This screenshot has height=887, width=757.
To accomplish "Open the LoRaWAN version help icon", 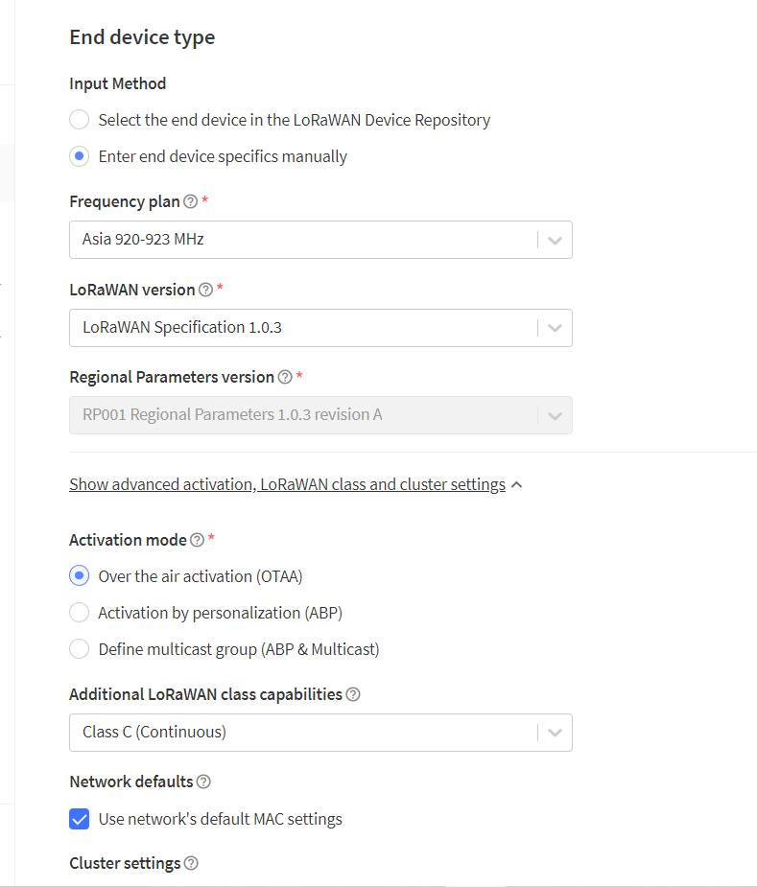I will point(206,290).
